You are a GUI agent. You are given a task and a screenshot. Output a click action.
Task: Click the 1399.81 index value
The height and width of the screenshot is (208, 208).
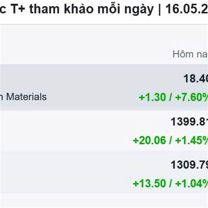click(189, 122)
